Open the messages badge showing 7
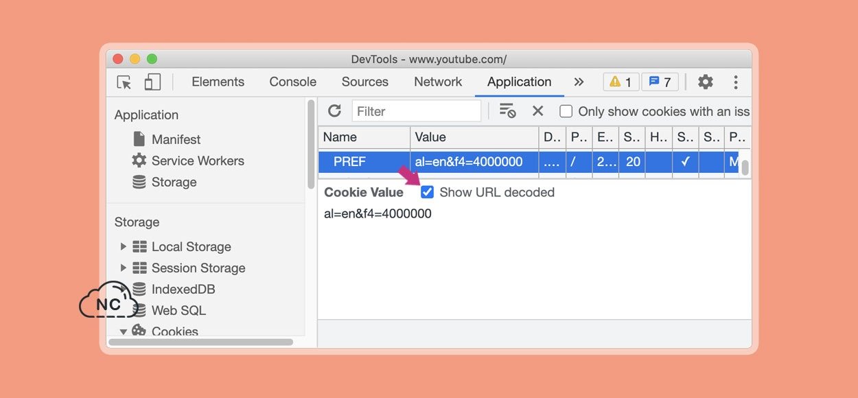The height and width of the screenshot is (398, 858). (660, 82)
